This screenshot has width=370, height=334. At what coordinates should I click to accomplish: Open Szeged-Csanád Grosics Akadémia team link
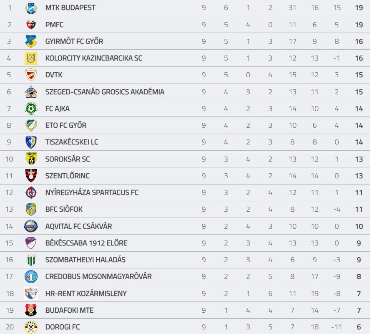(105, 92)
